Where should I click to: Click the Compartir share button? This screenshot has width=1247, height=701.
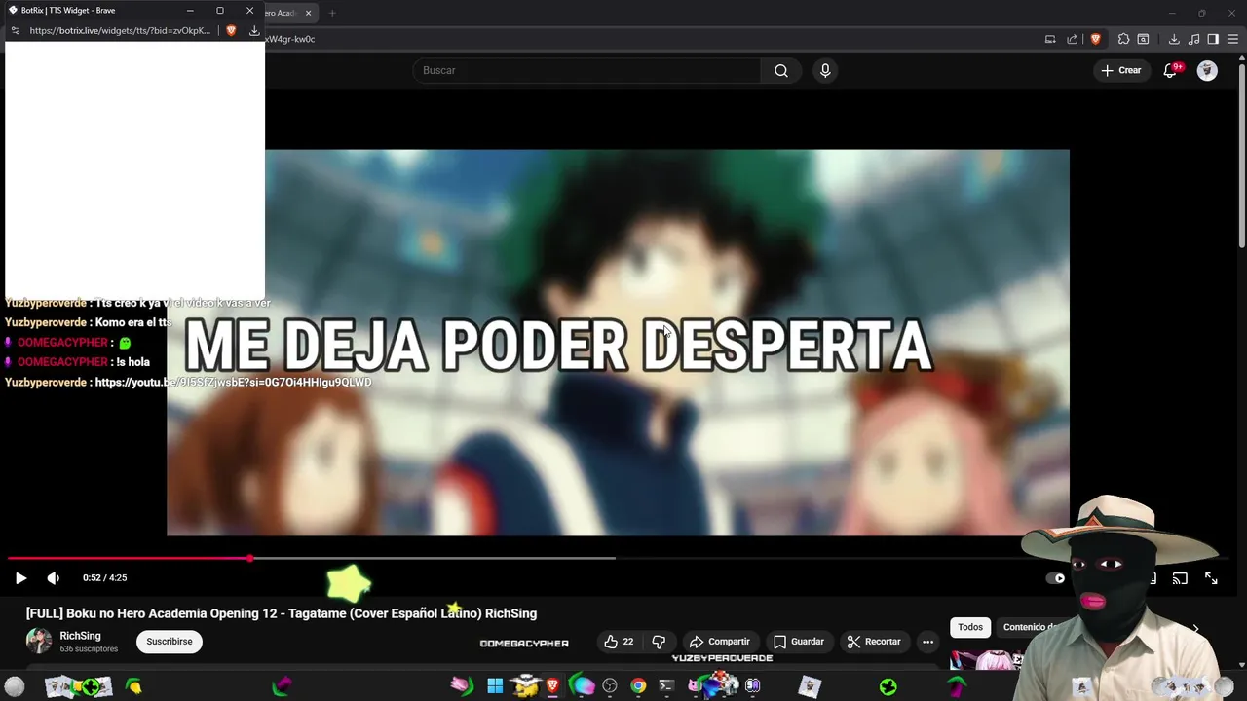click(x=720, y=642)
